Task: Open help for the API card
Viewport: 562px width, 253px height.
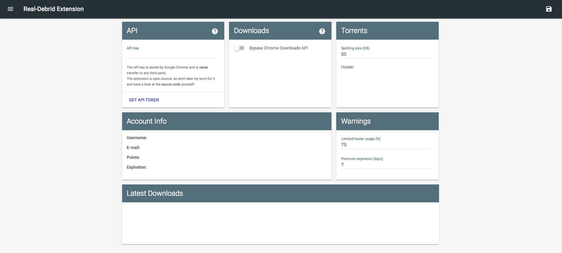Action: pos(215,31)
